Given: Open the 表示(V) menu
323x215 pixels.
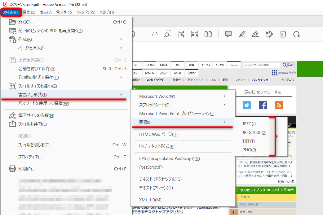Looking at the screenshot, I should [46, 12].
